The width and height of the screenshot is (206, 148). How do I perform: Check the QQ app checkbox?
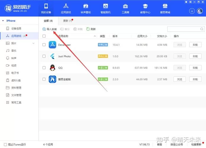[44, 68]
